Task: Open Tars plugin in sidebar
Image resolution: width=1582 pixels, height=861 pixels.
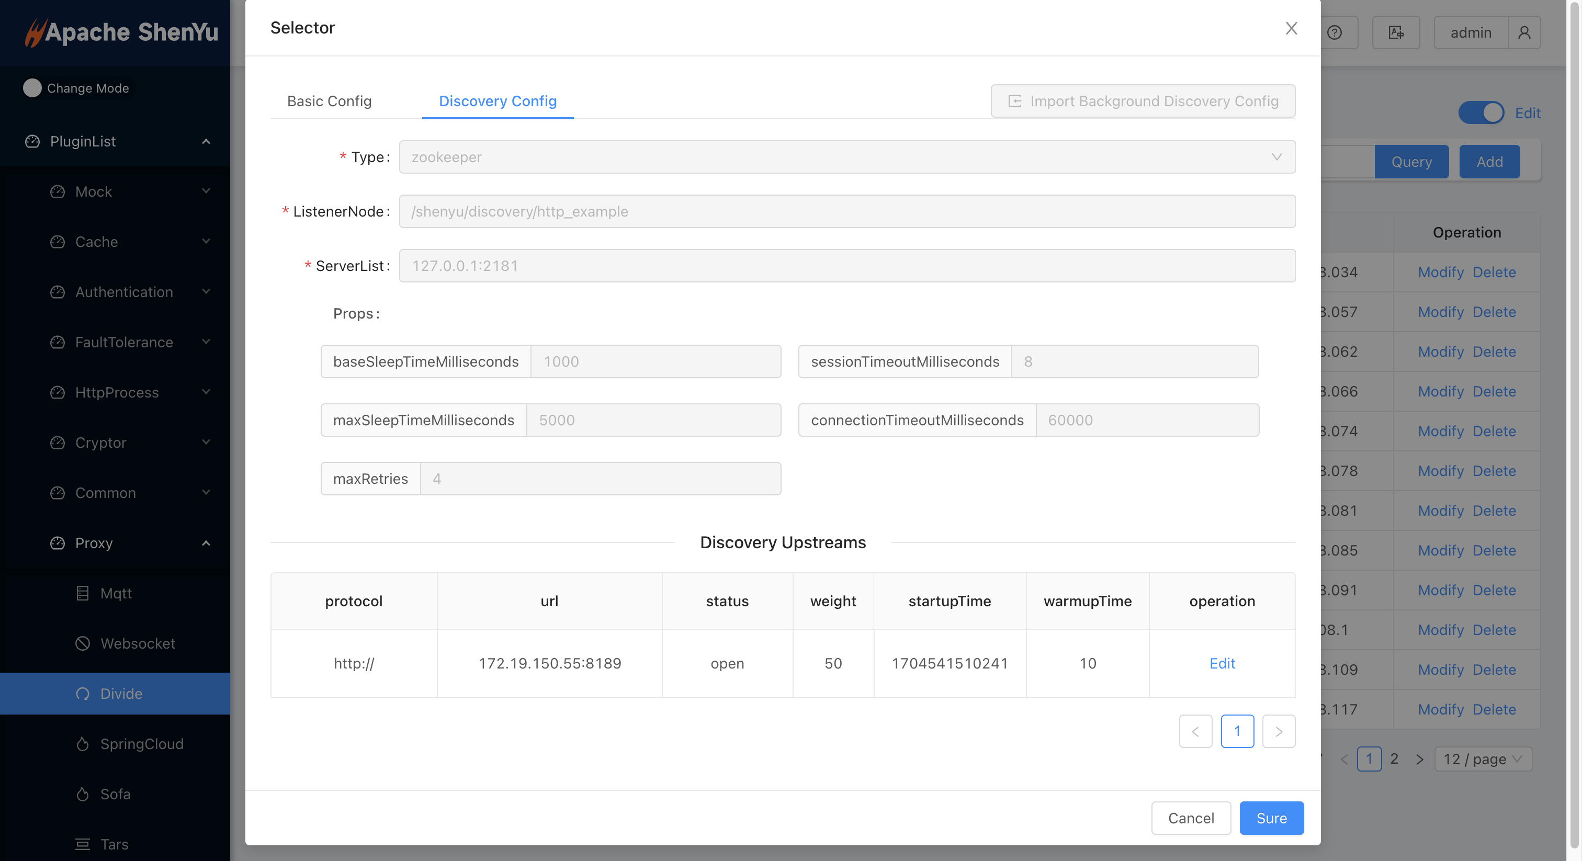Action: [114, 844]
